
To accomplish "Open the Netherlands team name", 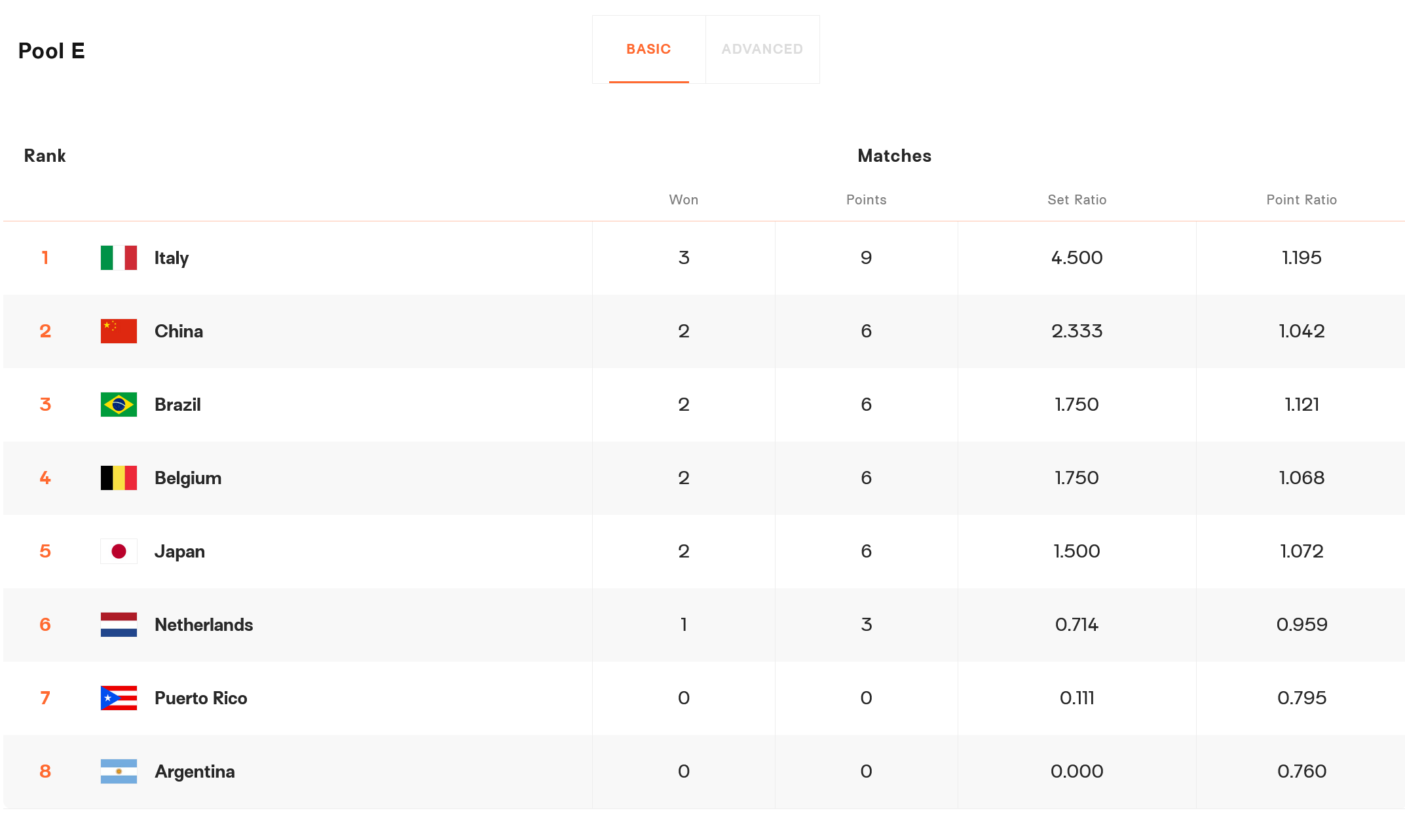I will click(x=204, y=625).
